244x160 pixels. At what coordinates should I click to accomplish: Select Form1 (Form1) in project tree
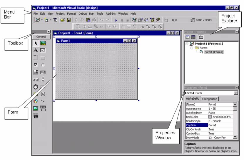click(214, 52)
